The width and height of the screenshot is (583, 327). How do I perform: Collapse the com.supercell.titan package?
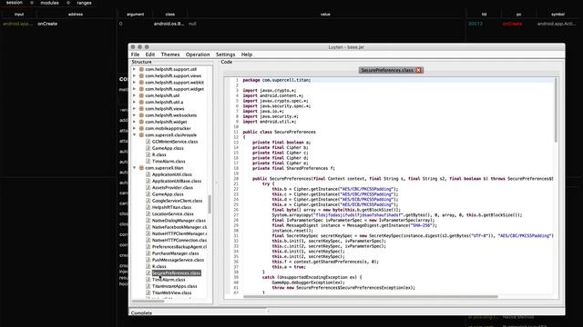134,168
